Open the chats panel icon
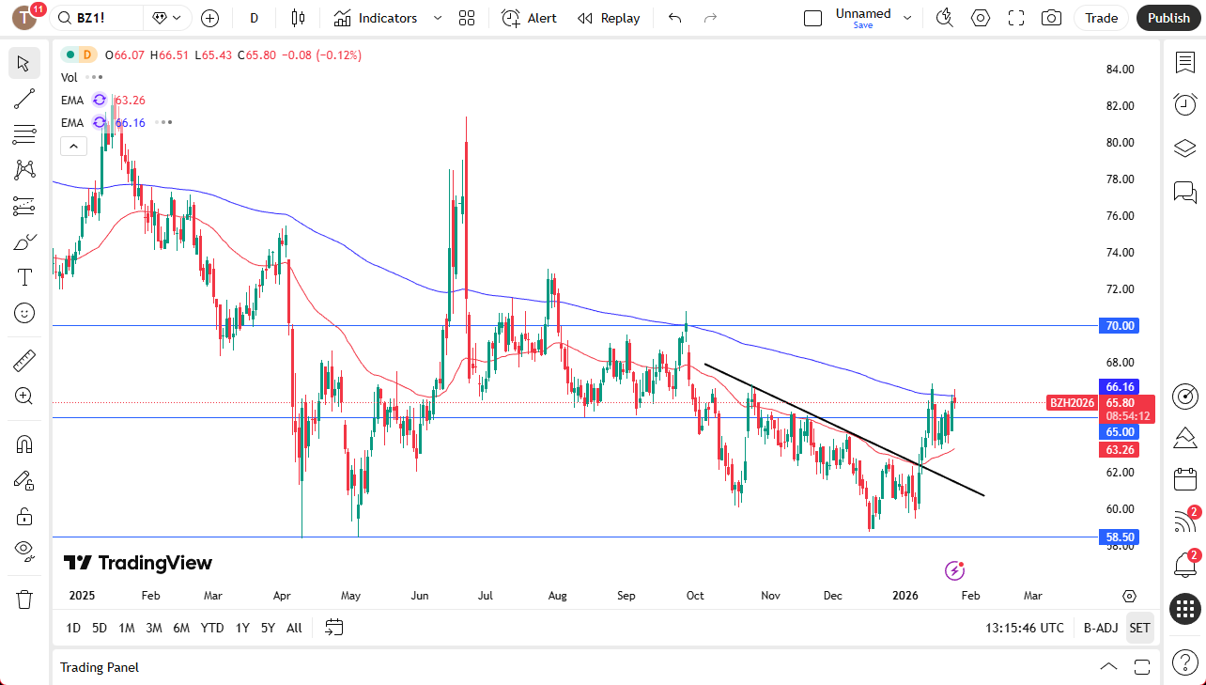 click(x=1185, y=193)
